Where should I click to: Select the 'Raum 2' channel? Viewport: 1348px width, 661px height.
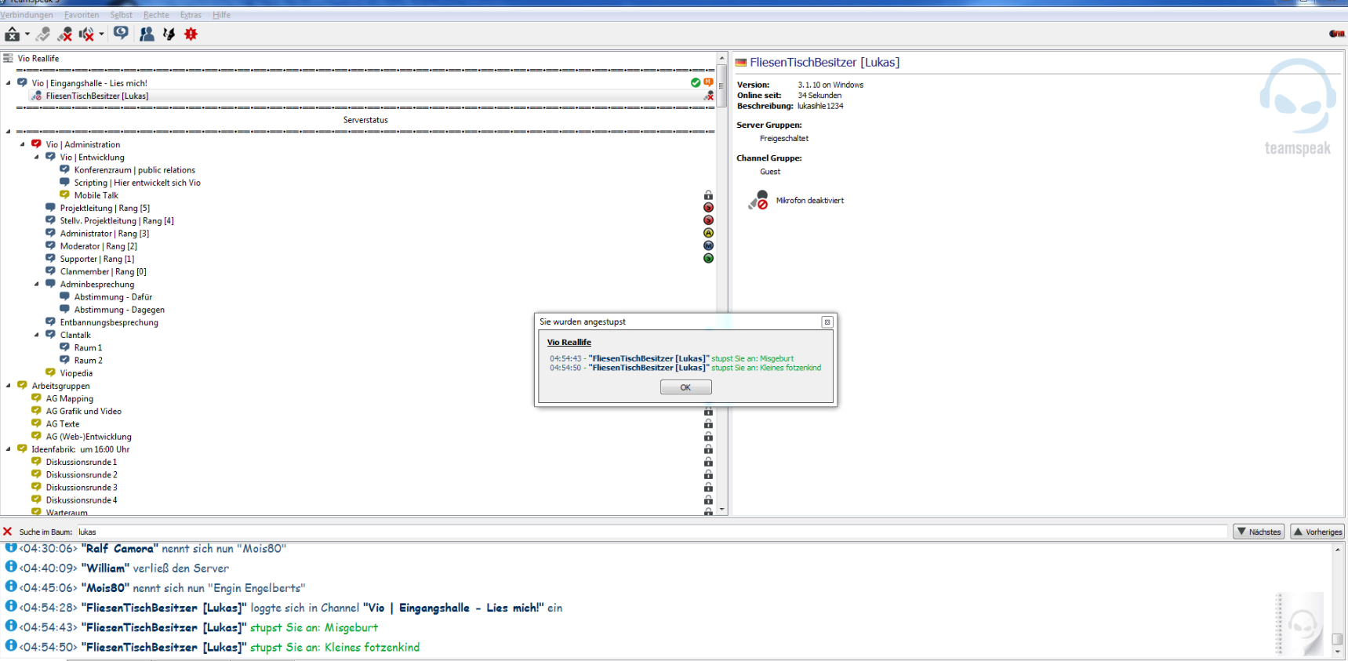(x=89, y=361)
